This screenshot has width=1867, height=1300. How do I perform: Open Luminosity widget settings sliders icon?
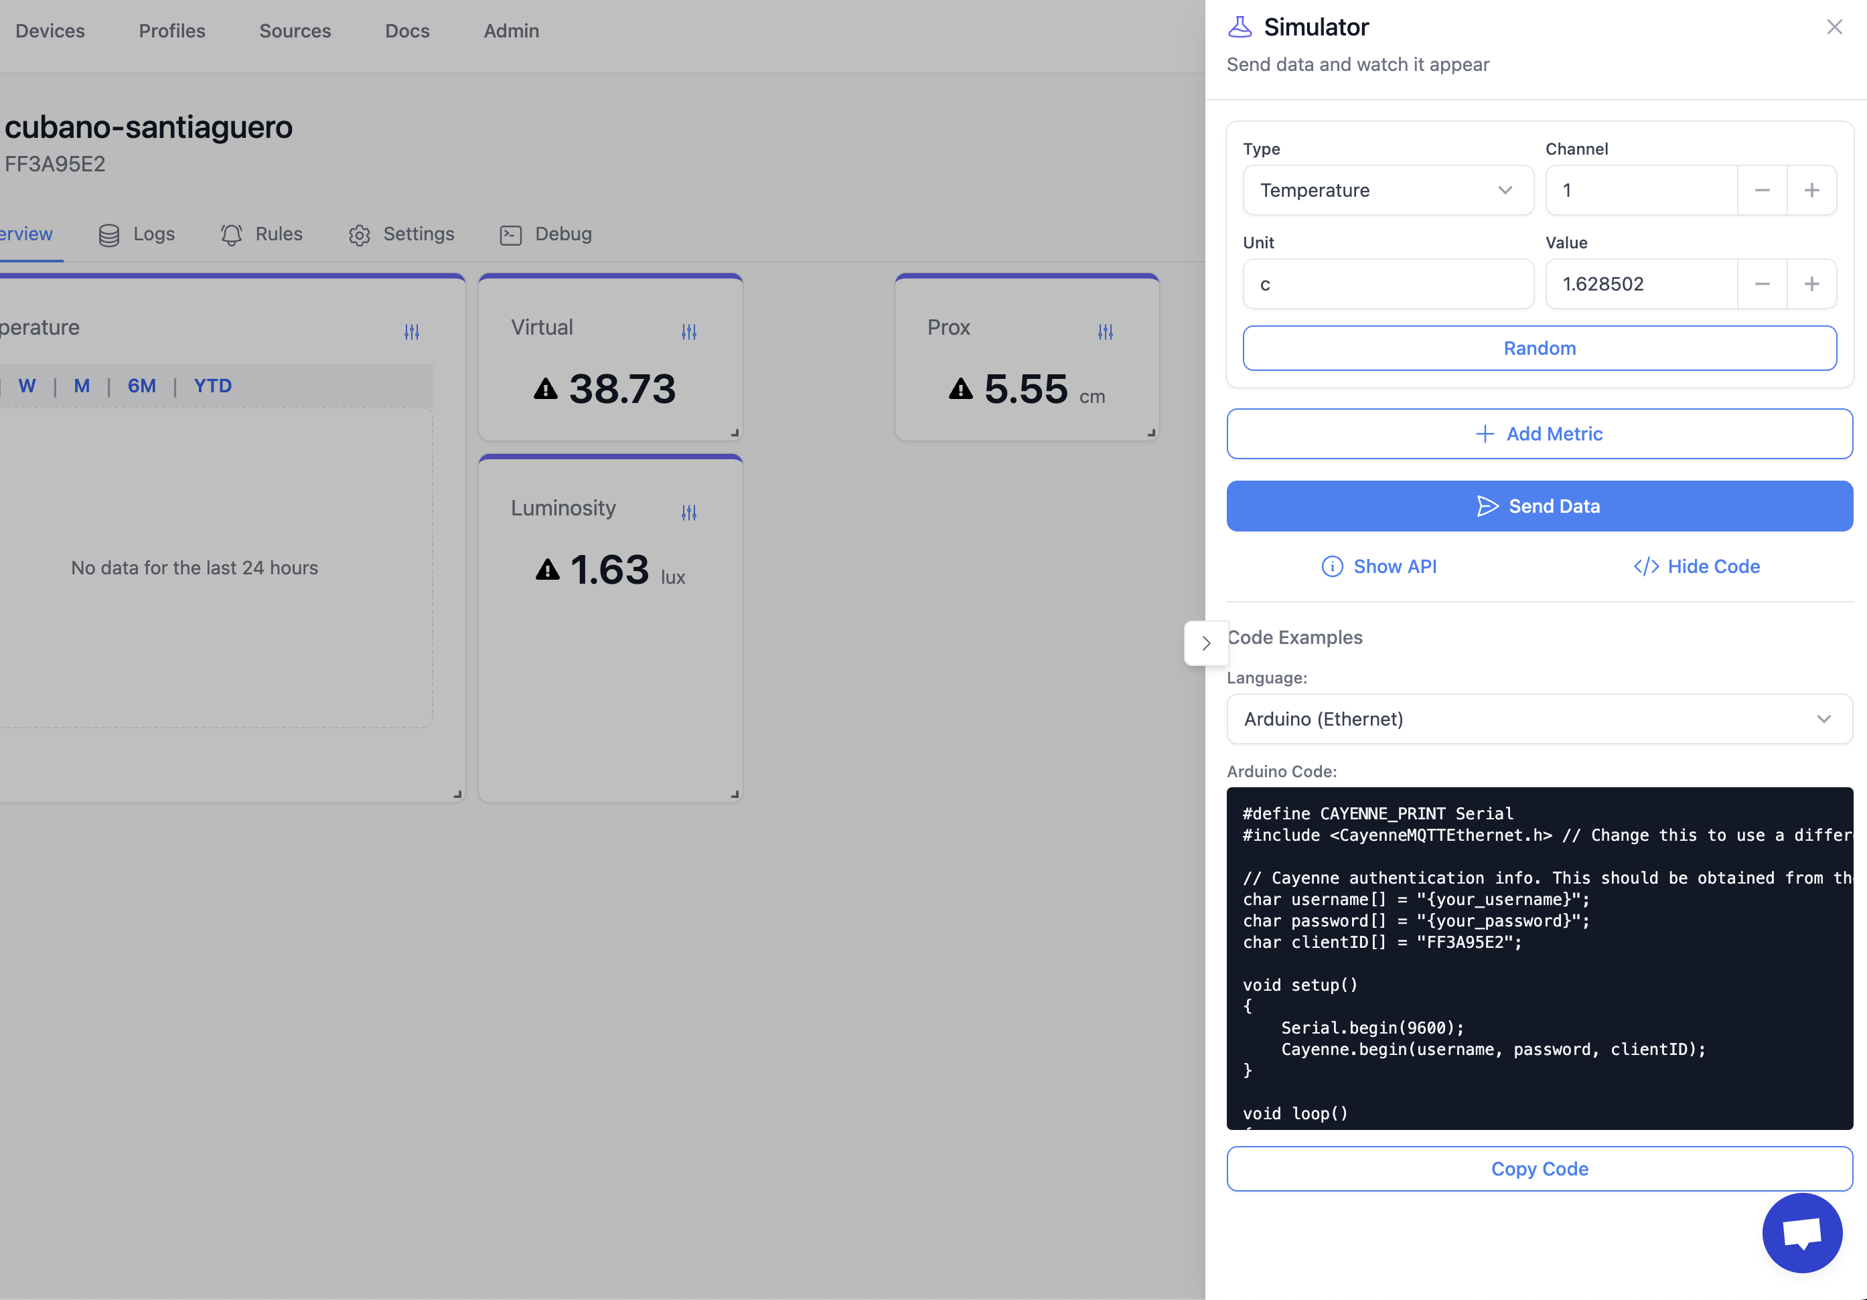688,512
